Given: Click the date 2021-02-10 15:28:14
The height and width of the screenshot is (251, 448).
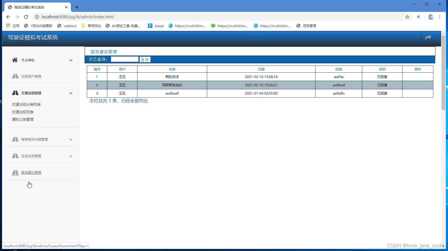Looking at the screenshot, I should tap(261, 77).
